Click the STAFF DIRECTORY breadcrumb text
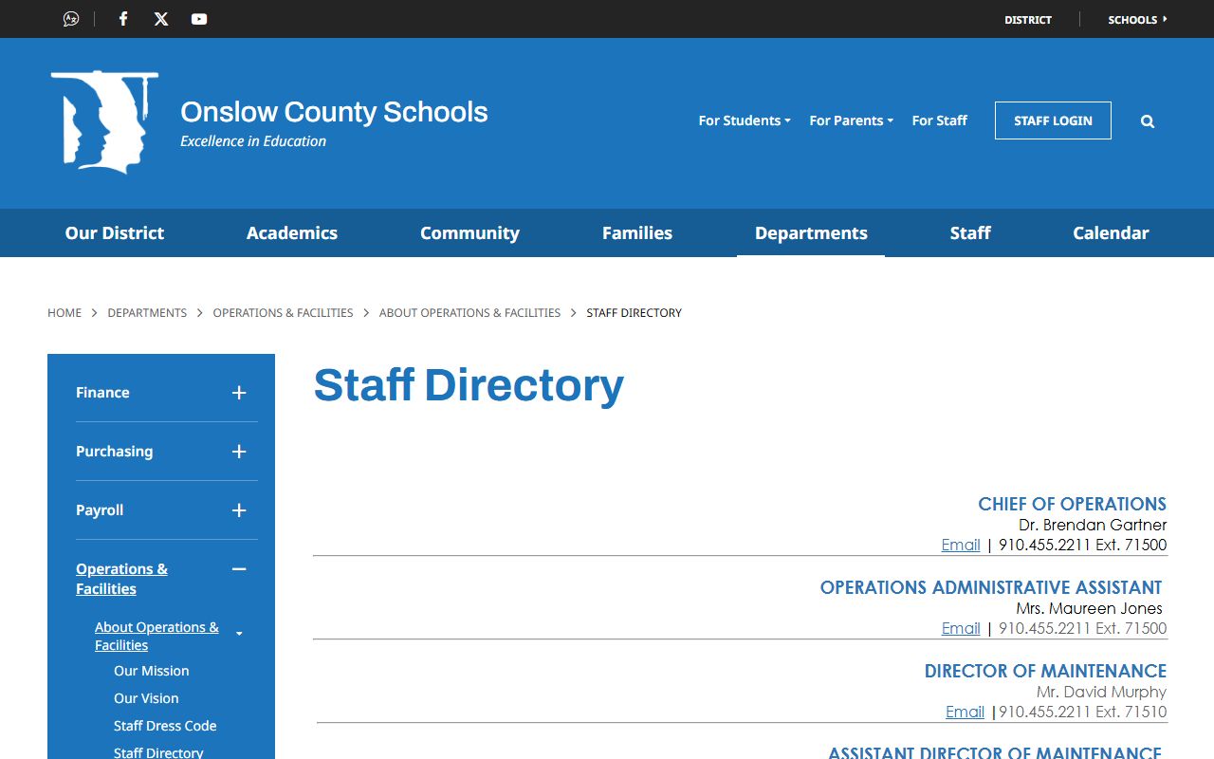The width and height of the screenshot is (1214, 759). pyautogui.click(x=634, y=313)
